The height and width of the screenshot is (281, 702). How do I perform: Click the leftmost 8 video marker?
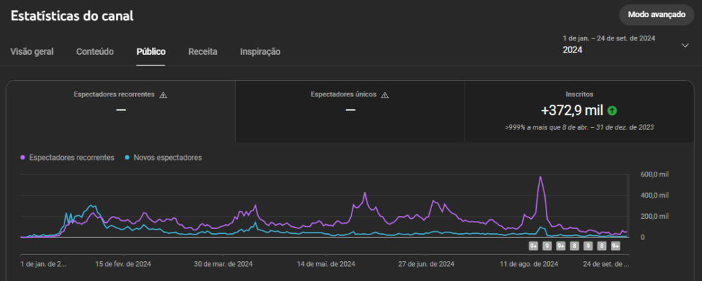coord(574,246)
